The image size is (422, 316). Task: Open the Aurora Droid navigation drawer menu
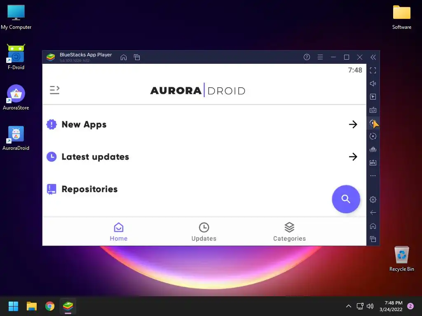coord(54,90)
